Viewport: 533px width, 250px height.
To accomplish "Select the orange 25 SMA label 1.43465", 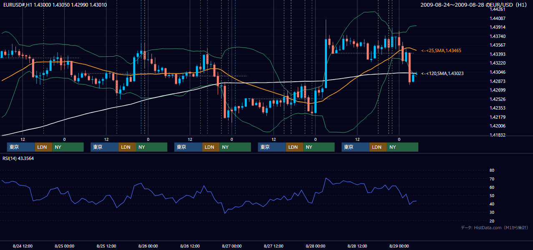I will coord(442,50).
